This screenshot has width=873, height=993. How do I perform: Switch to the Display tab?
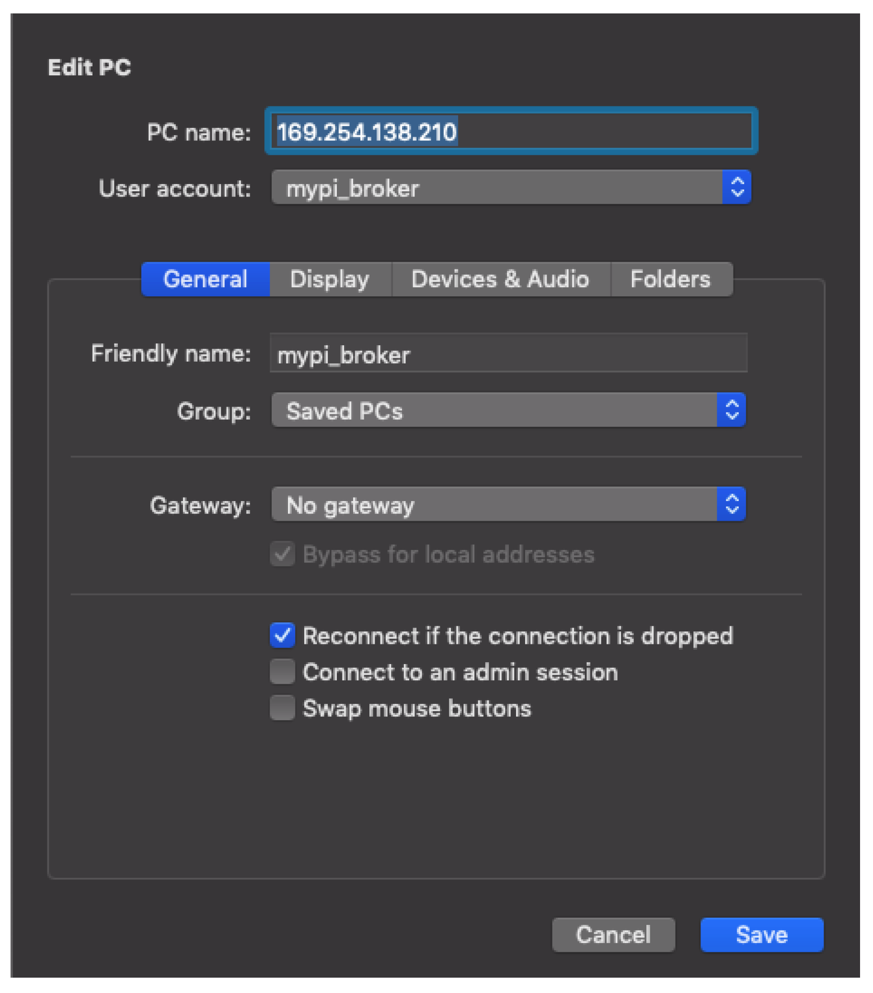pyautogui.click(x=330, y=280)
